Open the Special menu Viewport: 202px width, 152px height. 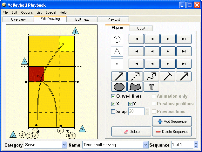click(50, 12)
